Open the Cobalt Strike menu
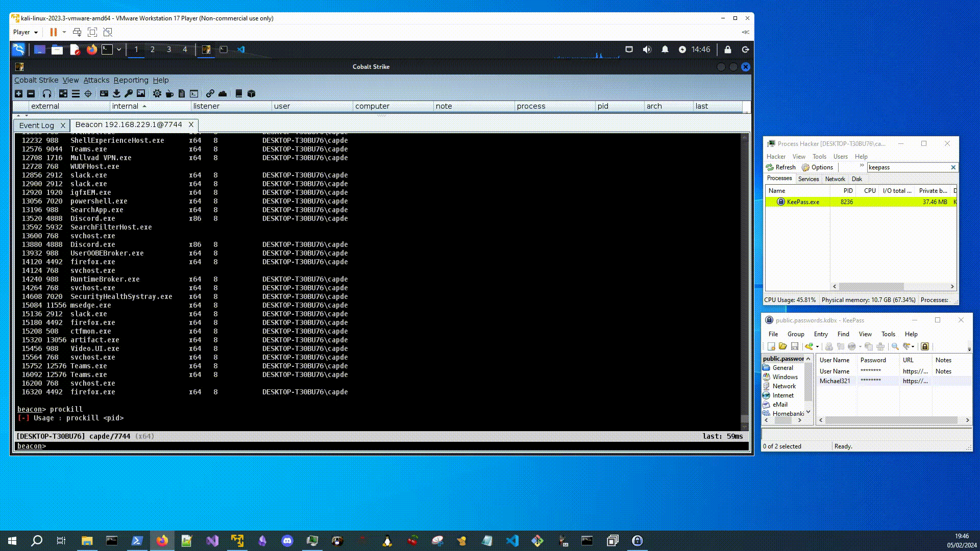The height and width of the screenshot is (551, 980). (x=36, y=80)
